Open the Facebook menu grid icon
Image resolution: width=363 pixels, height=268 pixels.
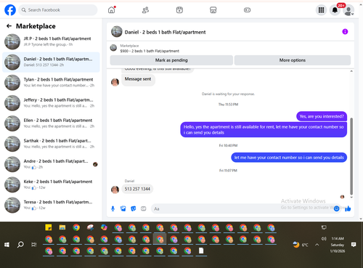(321, 10)
